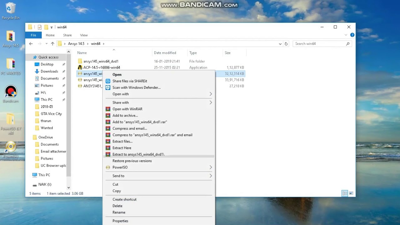Open the recent locations dropdown arrow
The width and height of the screenshot is (400, 225).
tap(47, 44)
